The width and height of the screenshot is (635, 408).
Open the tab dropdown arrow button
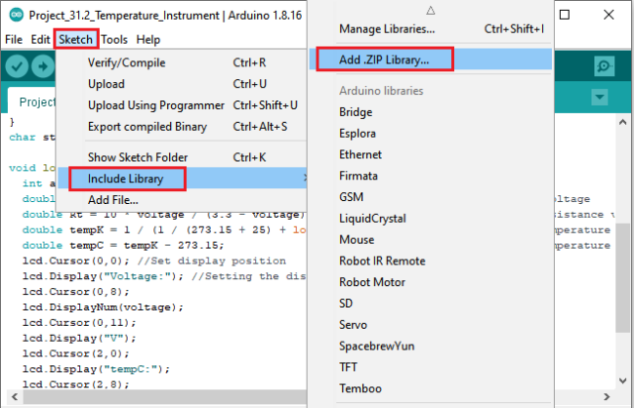[600, 98]
